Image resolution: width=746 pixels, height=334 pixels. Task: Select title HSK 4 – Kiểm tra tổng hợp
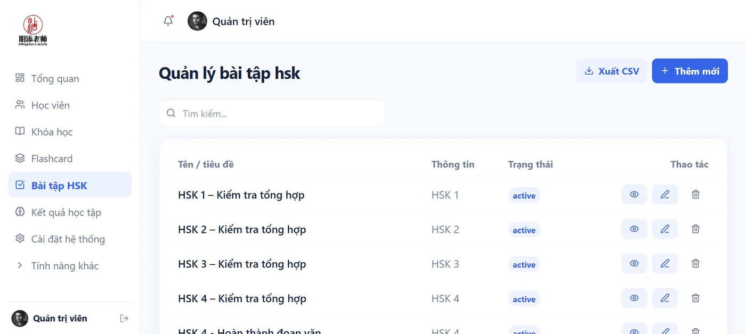[x=242, y=299]
